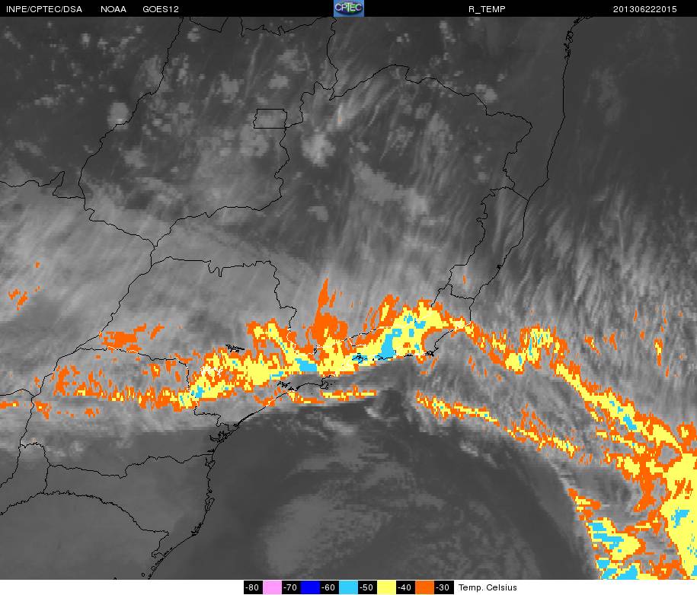Viewport: 697px width, 595px height.
Task: Click the NOAA label in header
Action: [x=114, y=9]
